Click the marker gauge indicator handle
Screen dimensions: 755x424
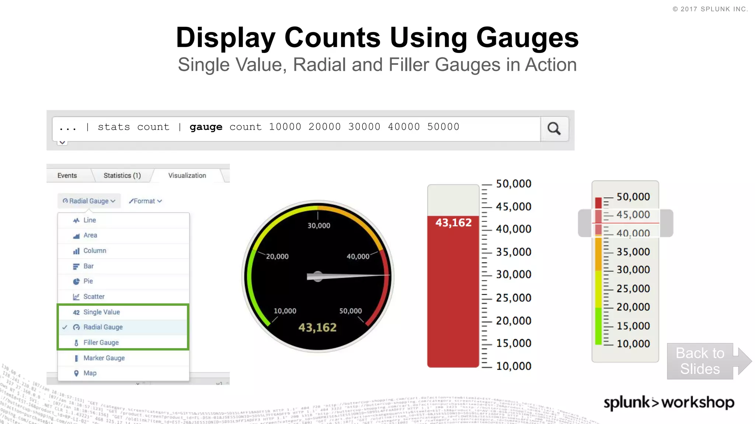[x=626, y=223]
